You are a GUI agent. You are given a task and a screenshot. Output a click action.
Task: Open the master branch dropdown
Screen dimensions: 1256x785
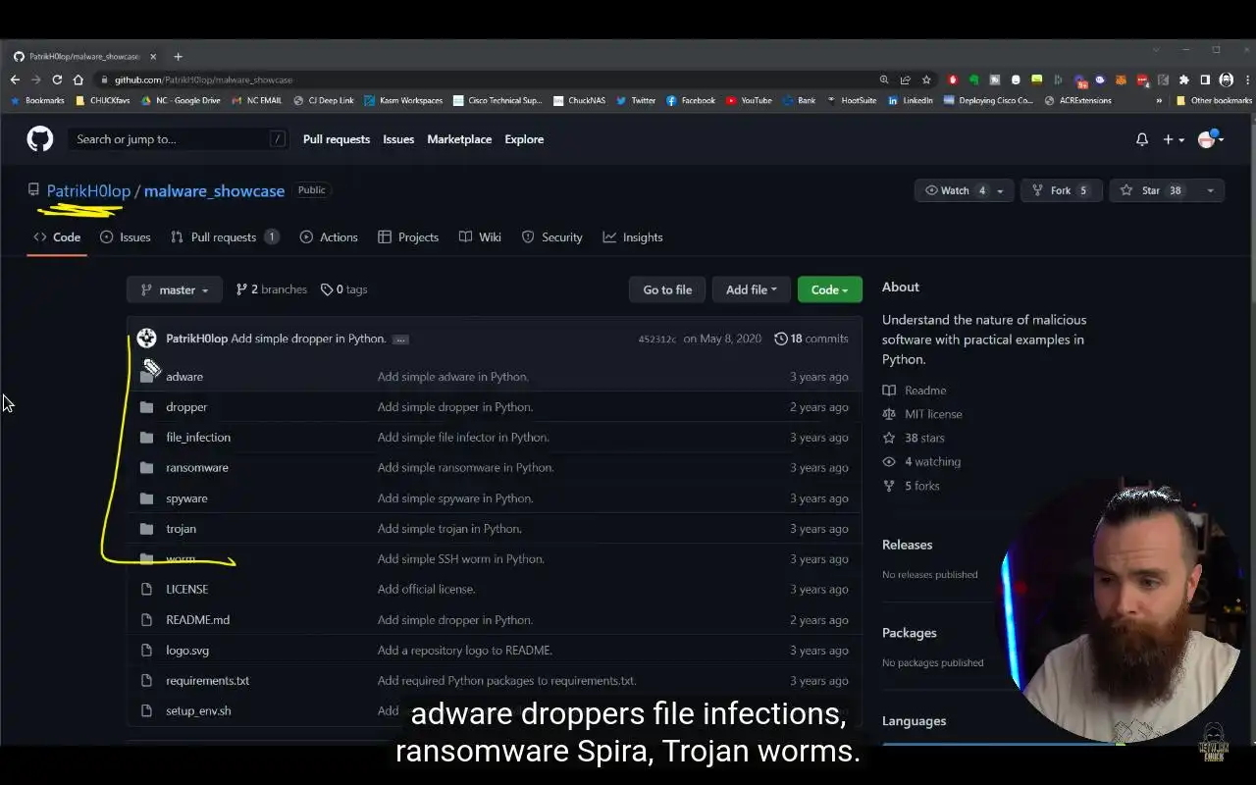(x=175, y=289)
